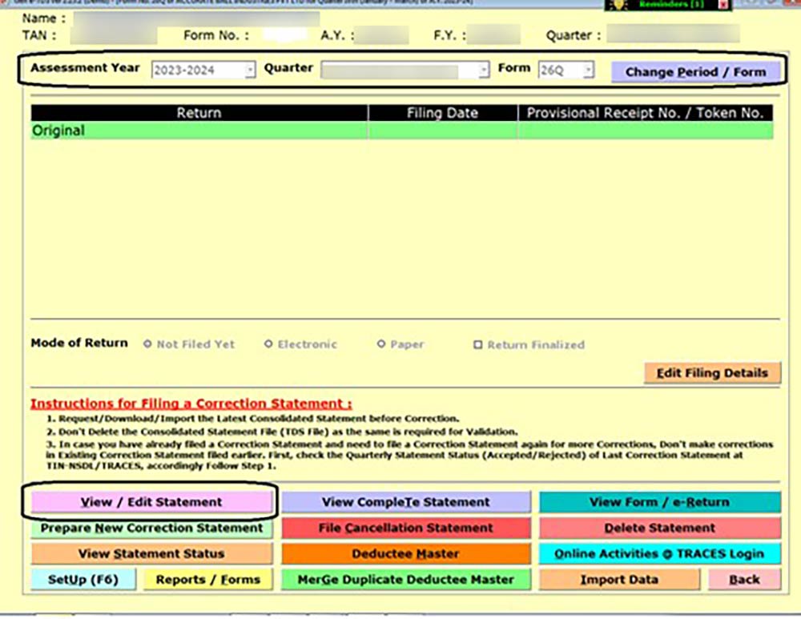Screen dimensions: 801x619
Task: Click File Cancellation Statement button
Action: [405, 528]
